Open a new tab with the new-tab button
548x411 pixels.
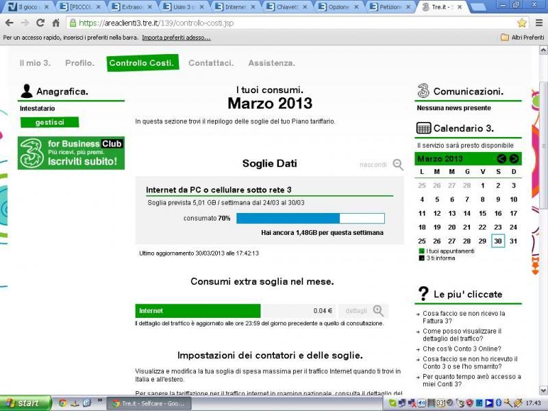[x=477, y=7]
